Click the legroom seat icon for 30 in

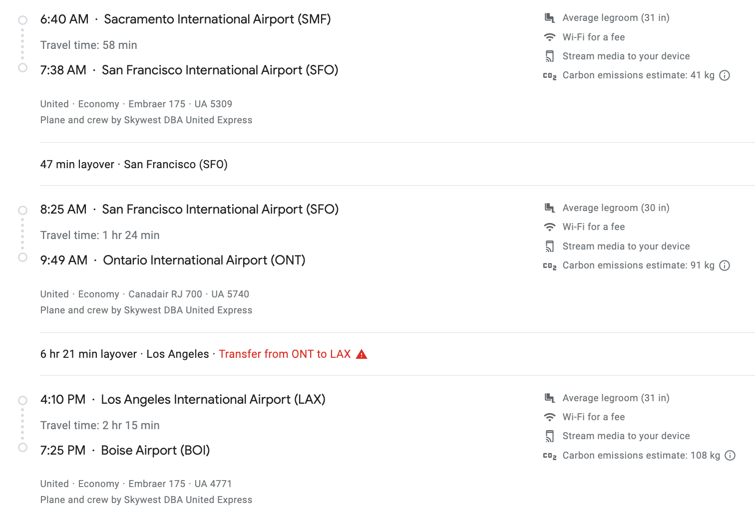[x=550, y=208]
